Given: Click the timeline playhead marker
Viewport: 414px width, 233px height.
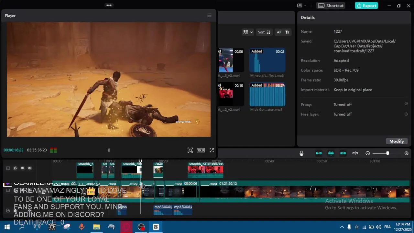Looking at the screenshot, I should [x=140, y=161].
